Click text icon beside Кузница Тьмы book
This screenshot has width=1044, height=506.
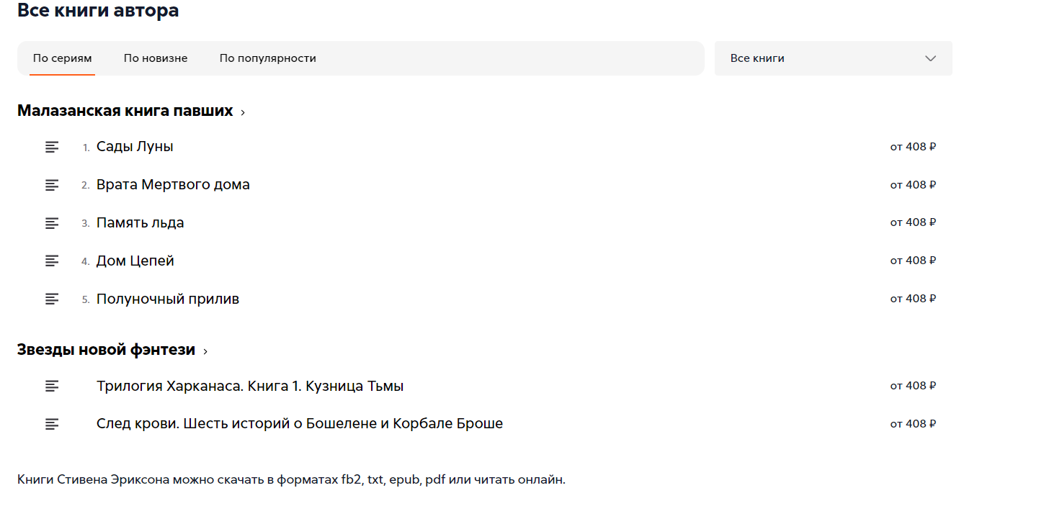pos(52,387)
